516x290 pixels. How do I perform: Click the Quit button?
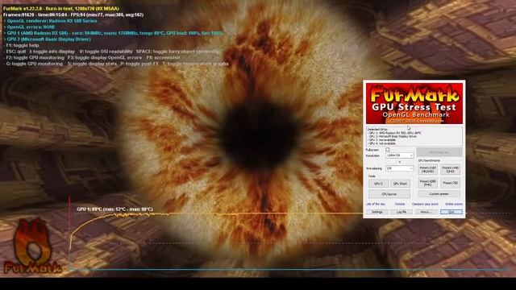click(x=451, y=212)
